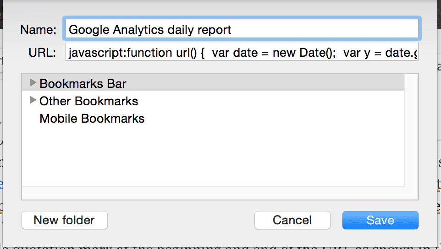Click the "URL:" label
441x249 pixels.
pos(42,53)
